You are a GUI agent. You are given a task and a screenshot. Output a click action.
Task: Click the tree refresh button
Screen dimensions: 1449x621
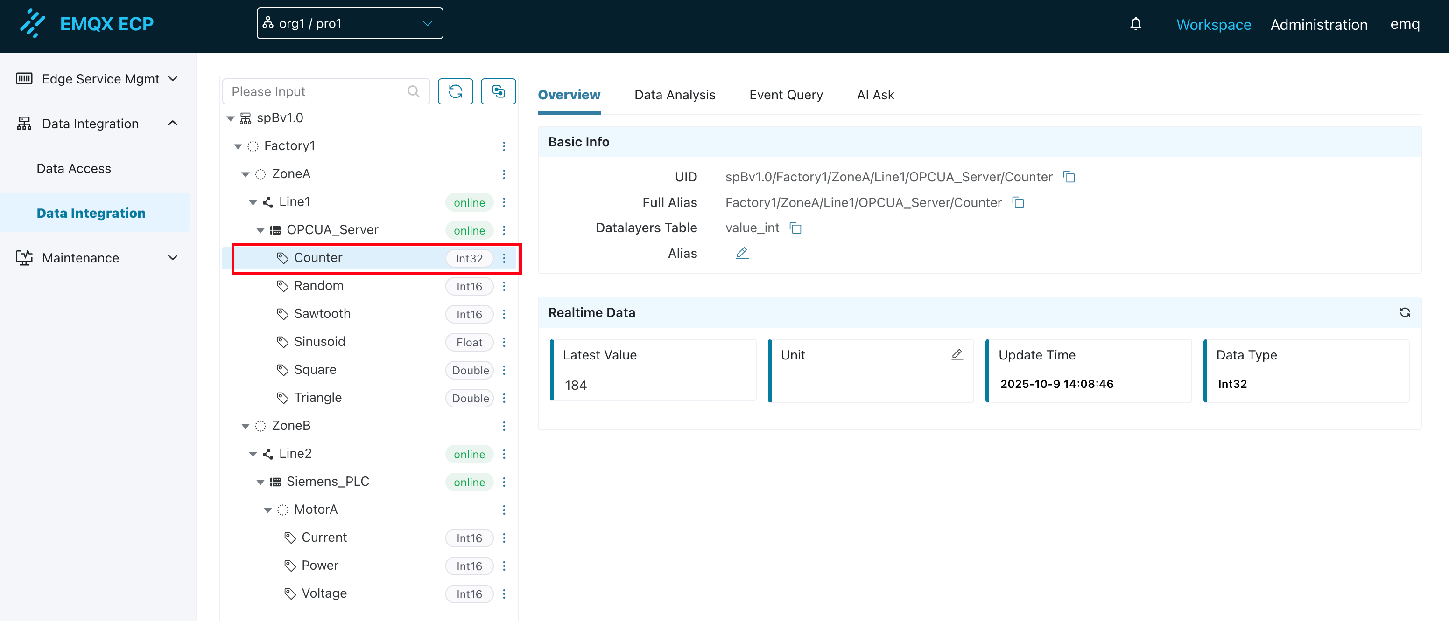click(455, 91)
